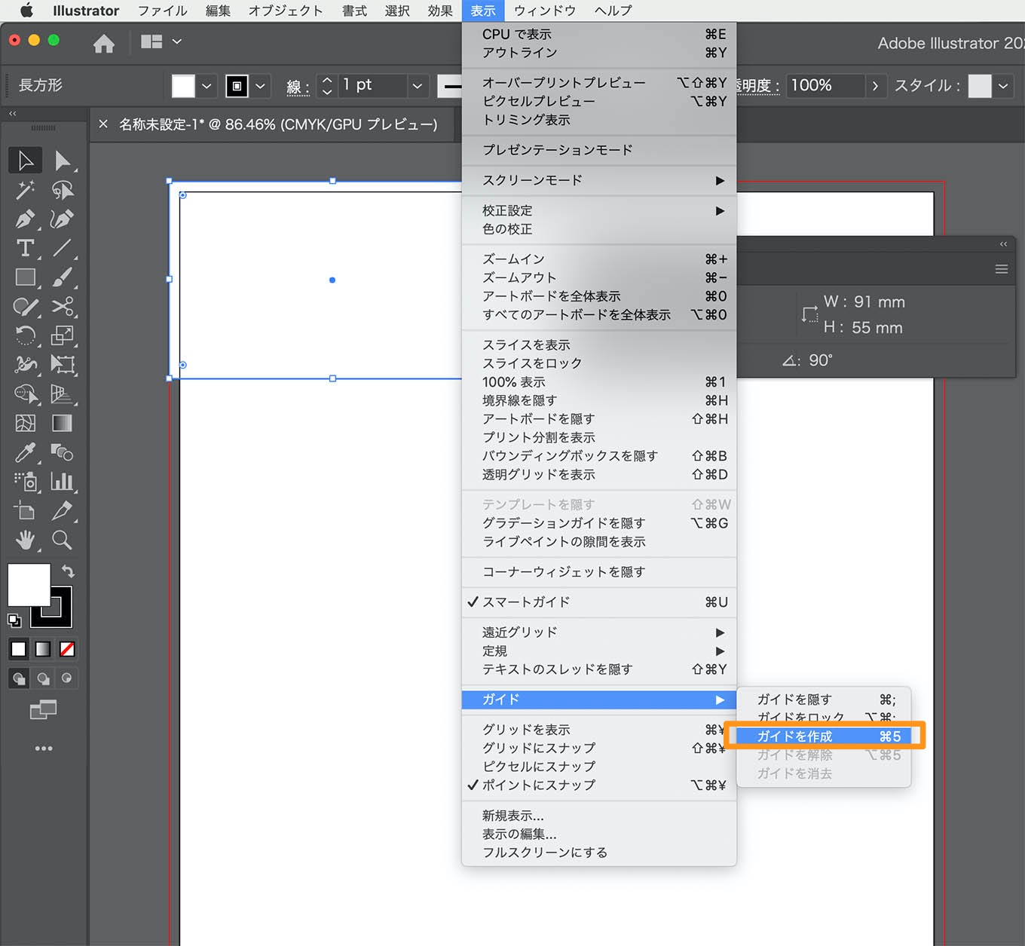Expand the スクリーンモード submenu
Image resolution: width=1025 pixels, height=946 pixels.
coord(599,180)
